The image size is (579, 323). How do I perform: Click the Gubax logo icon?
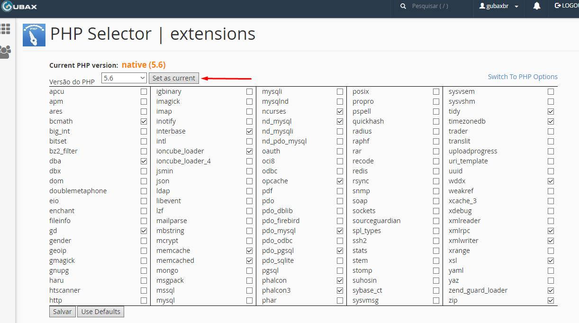point(7,7)
